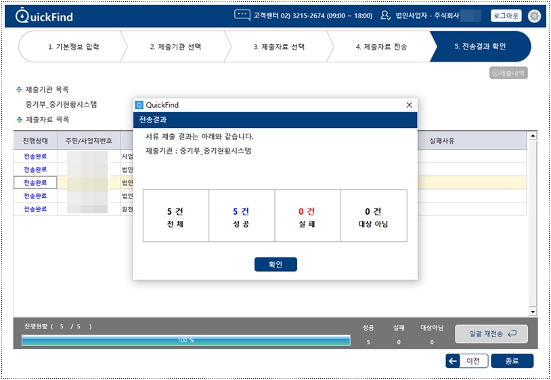Click the 5 건 성공 result cell
551x380 pixels.
tap(242, 215)
